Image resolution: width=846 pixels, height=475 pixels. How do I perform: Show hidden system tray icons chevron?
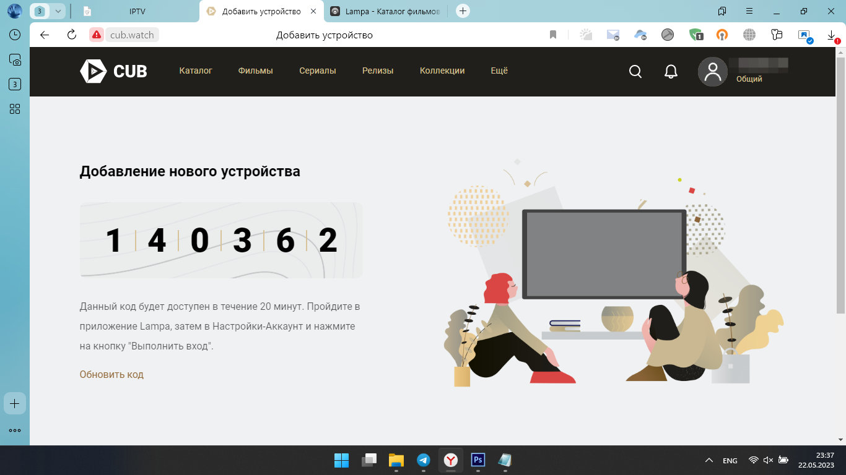click(x=709, y=460)
